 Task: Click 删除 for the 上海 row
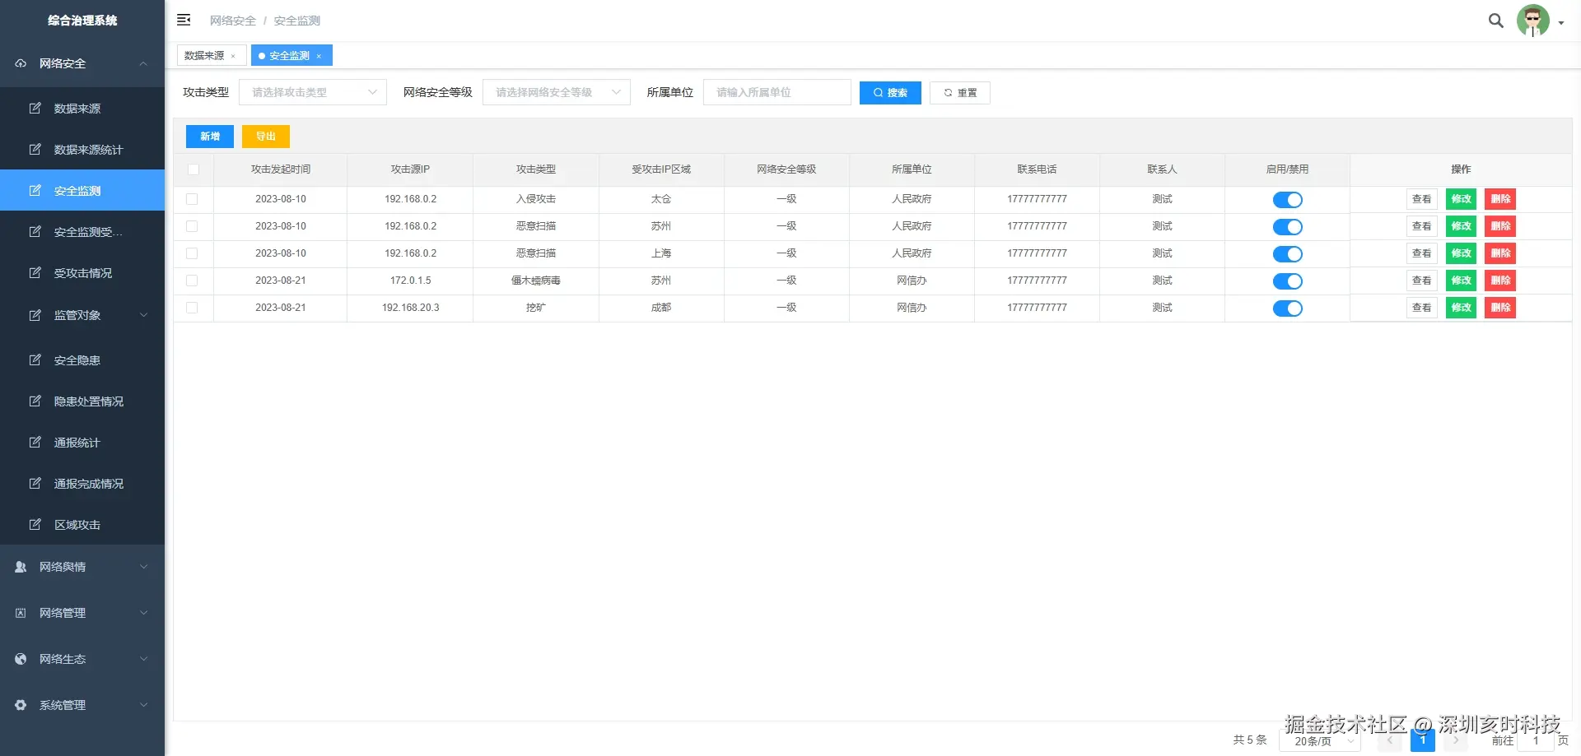1500,253
